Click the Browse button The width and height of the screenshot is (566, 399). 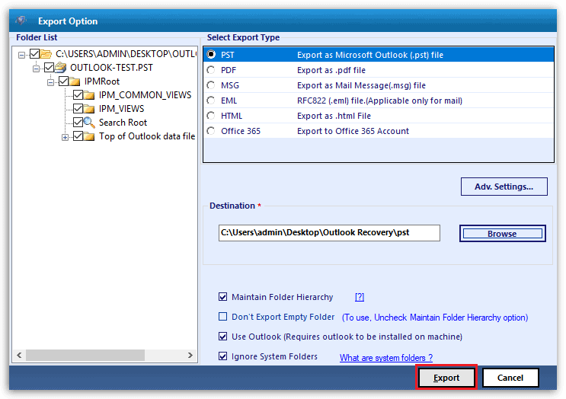pyautogui.click(x=502, y=234)
